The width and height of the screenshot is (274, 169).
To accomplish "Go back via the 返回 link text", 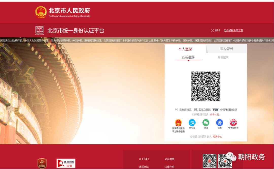I will 217,30.
